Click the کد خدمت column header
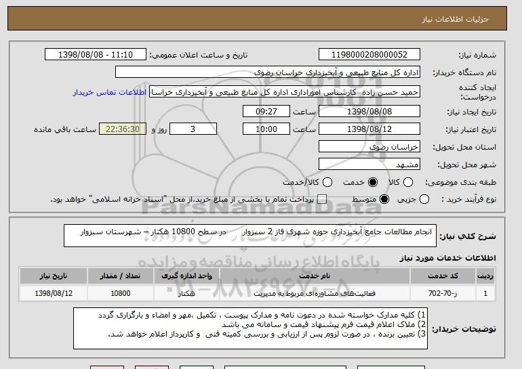This screenshot has width=522, height=369. pyautogui.click(x=443, y=276)
